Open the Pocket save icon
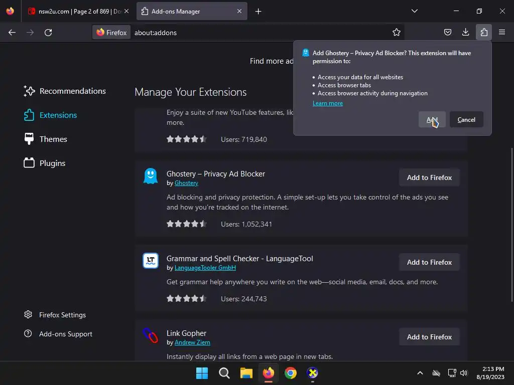This screenshot has height=385, width=514. (x=447, y=33)
